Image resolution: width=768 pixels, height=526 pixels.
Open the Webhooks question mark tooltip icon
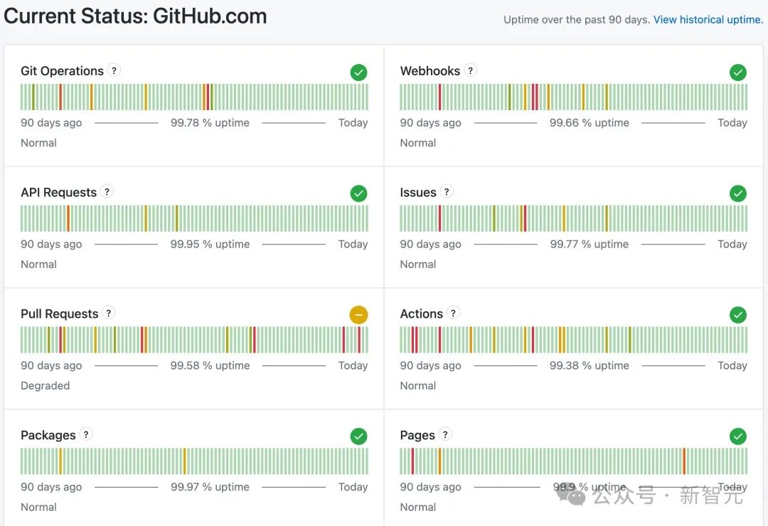[x=470, y=70]
